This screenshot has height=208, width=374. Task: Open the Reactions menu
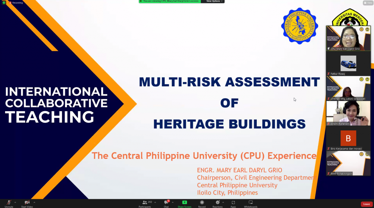click(218, 204)
